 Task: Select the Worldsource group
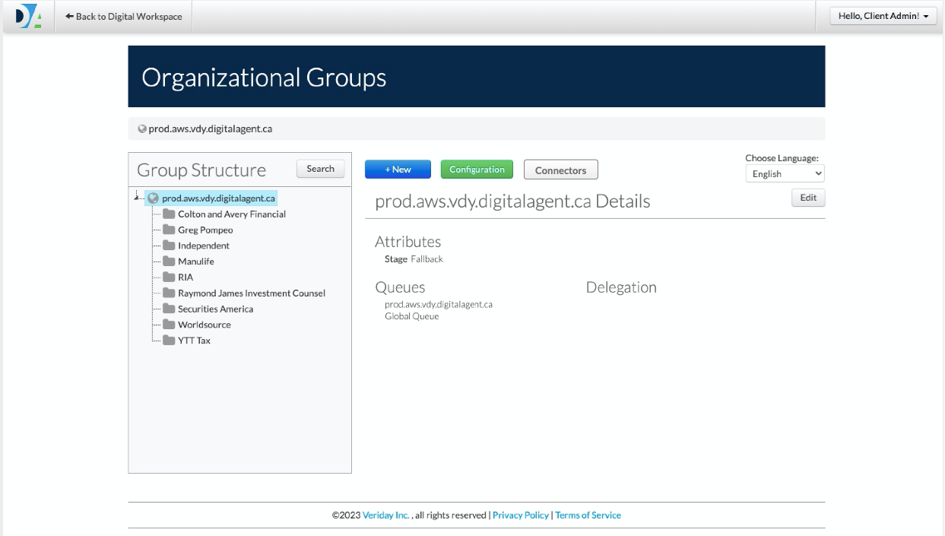[x=205, y=325]
